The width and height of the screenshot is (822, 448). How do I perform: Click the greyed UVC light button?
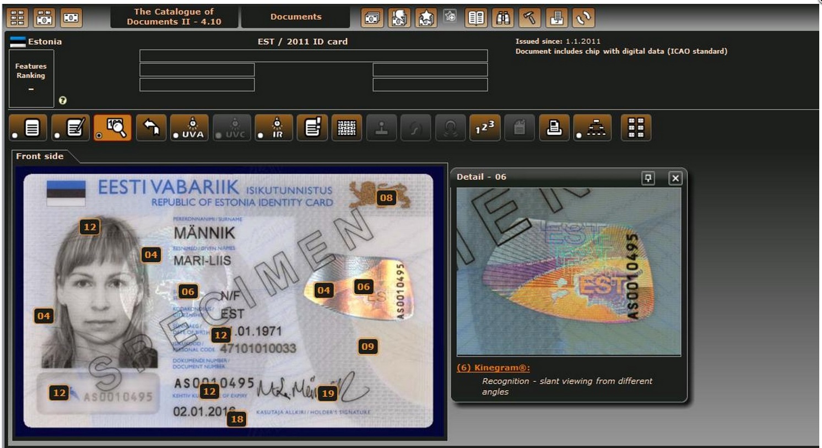(232, 128)
